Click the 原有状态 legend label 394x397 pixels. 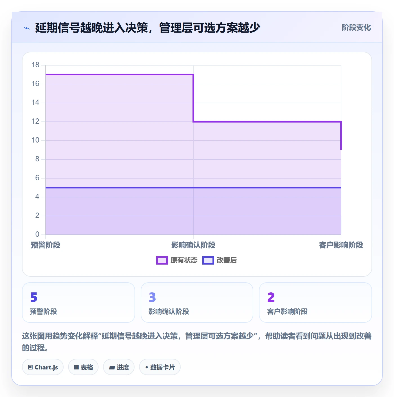click(184, 260)
